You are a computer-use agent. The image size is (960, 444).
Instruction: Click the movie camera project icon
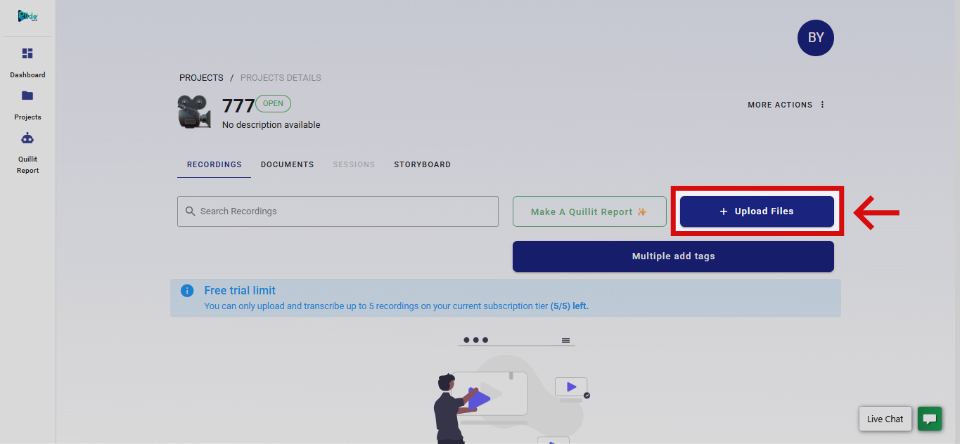[194, 112]
